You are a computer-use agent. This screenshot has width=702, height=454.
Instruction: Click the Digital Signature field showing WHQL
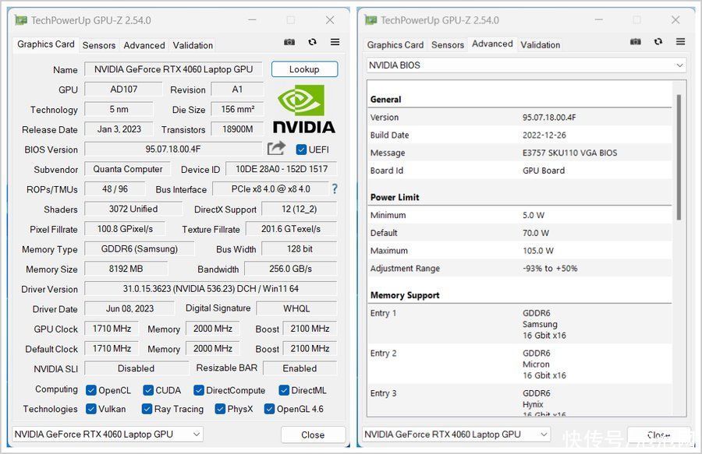pyautogui.click(x=296, y=309)
